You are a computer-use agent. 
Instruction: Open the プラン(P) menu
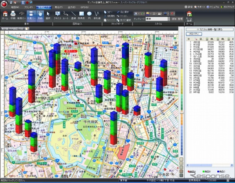(29, 7)
